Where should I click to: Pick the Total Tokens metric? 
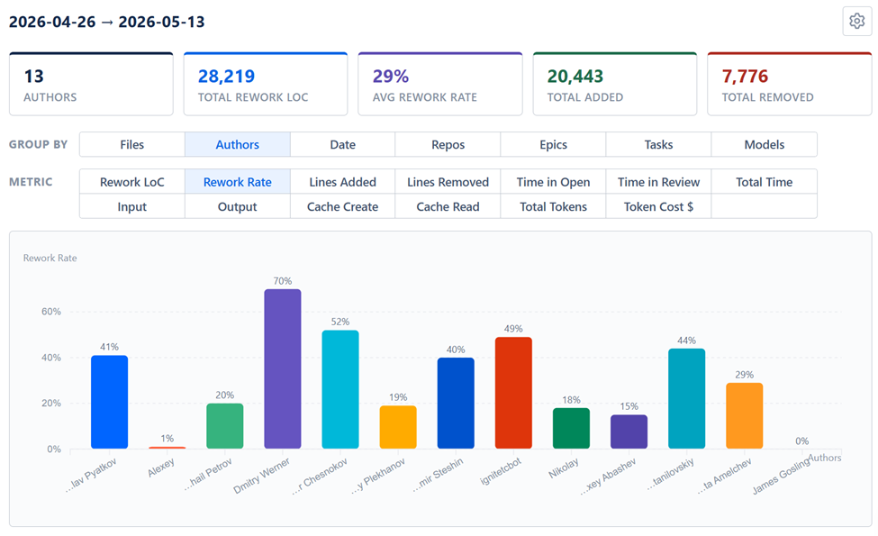click(x=553, y=206)
